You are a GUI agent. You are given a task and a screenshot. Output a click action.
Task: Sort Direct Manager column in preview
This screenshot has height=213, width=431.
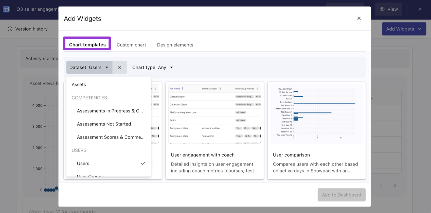pos(211,89)
